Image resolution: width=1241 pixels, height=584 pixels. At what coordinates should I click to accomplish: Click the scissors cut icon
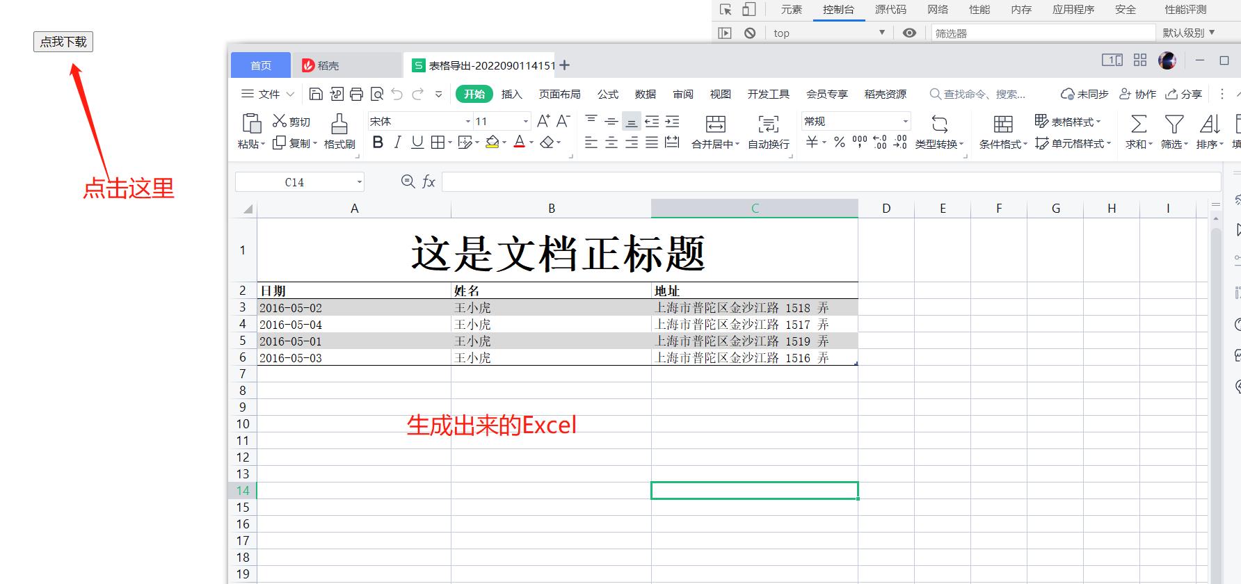coord(280,121)
